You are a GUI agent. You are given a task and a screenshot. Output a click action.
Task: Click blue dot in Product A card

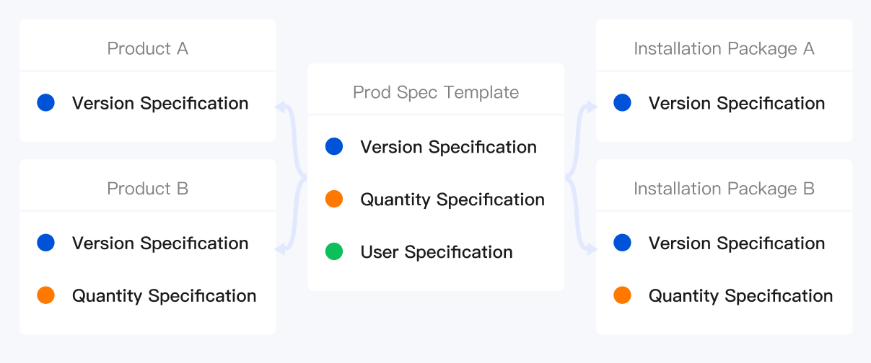46,103
